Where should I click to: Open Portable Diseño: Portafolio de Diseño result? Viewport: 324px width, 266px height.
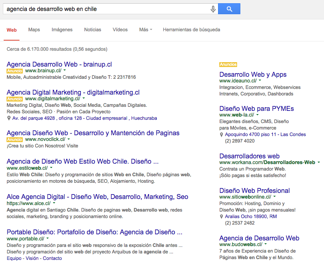[x=95, y=232]
